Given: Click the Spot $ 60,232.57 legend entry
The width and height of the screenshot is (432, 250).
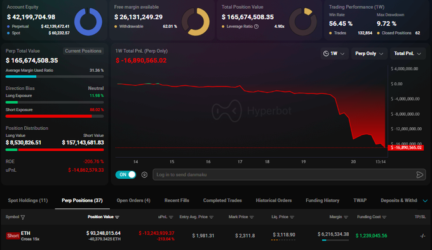Looking at the screenshot, I should 38,33.
